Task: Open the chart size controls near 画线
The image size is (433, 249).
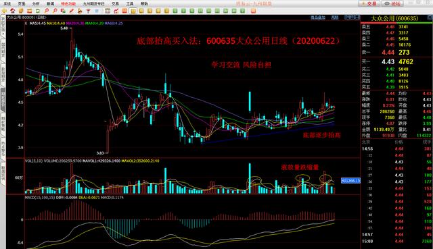Action: pyautogui.click(x=352, y=18)
